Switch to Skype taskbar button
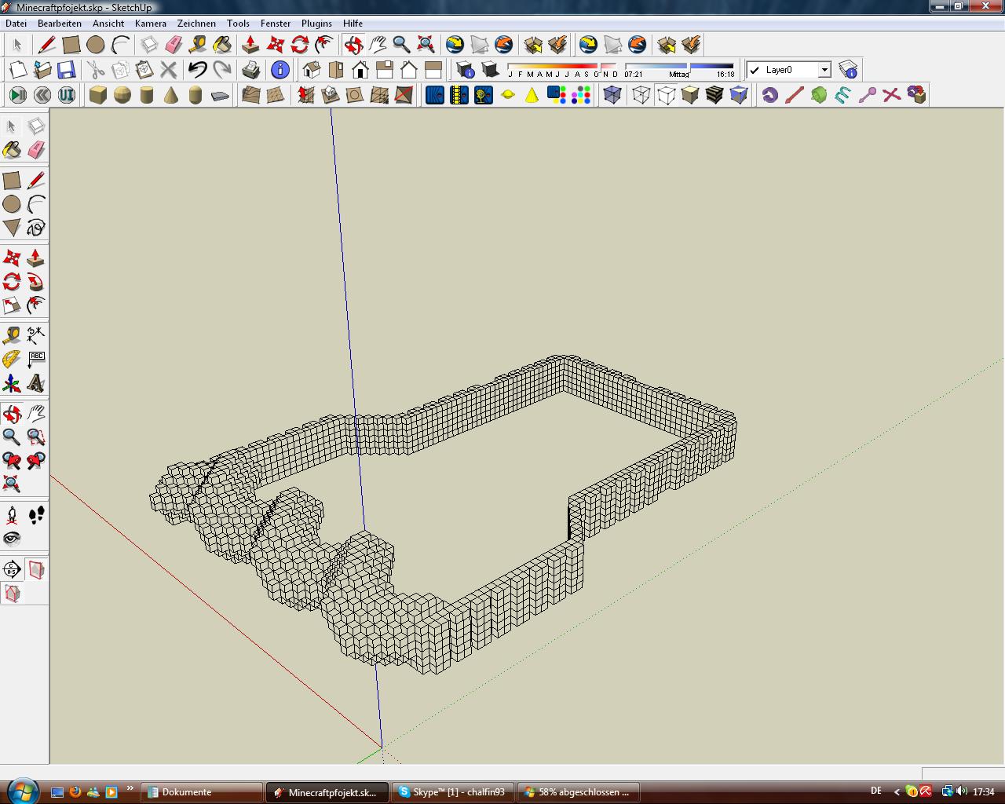 point(452,792)
